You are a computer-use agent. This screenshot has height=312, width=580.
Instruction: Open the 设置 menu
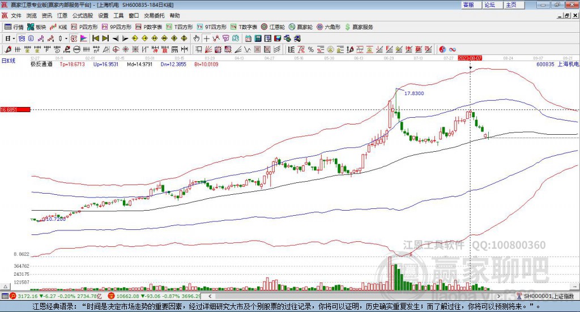(103, 15)
